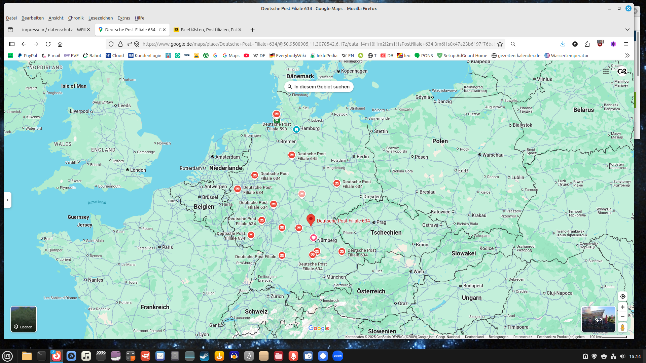Toggle the Firefox sidebar button
The height and width of the screenshot is (363, 646).
tap(12, 44)
